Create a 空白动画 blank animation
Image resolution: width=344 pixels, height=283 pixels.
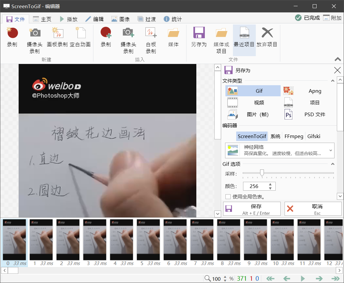80,37
